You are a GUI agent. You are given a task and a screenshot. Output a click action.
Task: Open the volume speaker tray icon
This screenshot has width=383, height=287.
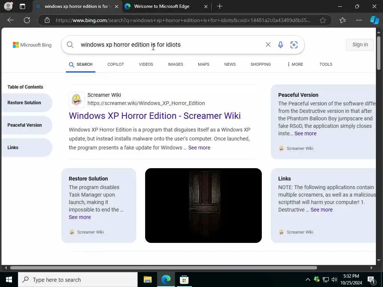pyautogui.click(x=334, y=280)
